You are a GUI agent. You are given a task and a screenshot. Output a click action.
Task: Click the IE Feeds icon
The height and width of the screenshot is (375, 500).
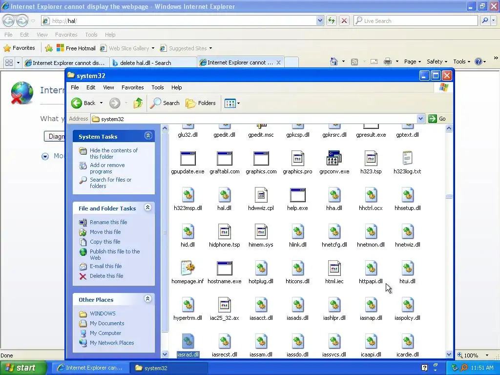[354, 62]
